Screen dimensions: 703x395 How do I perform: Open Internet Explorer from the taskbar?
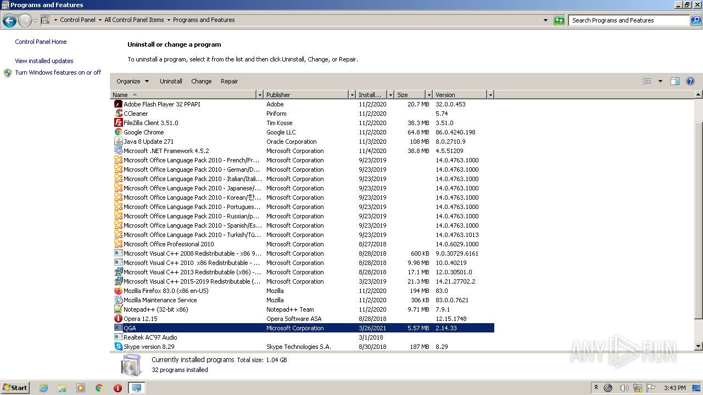click(x=43, y=388)
